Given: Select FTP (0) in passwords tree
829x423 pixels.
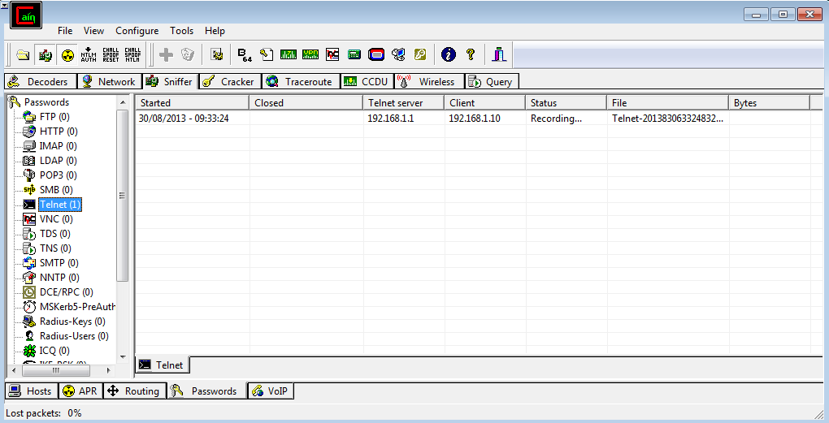Looking at the screenshot, I should [x=54, y=117].
